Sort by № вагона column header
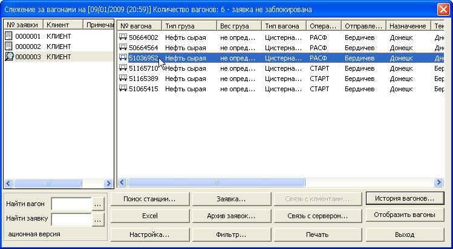453x249 pixels. 140,26
